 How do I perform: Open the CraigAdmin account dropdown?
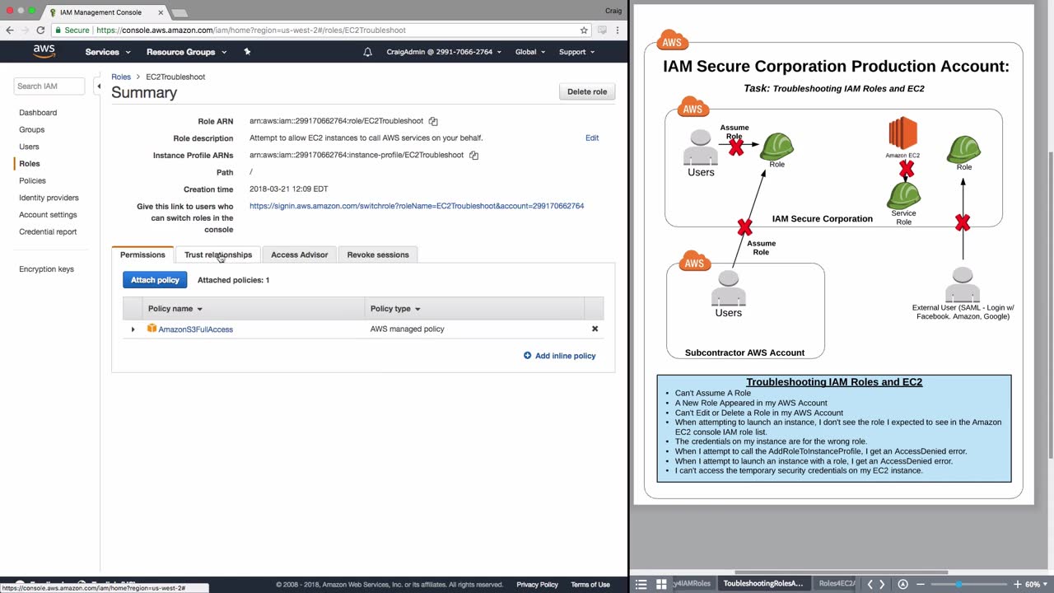(x=444, y=52)
